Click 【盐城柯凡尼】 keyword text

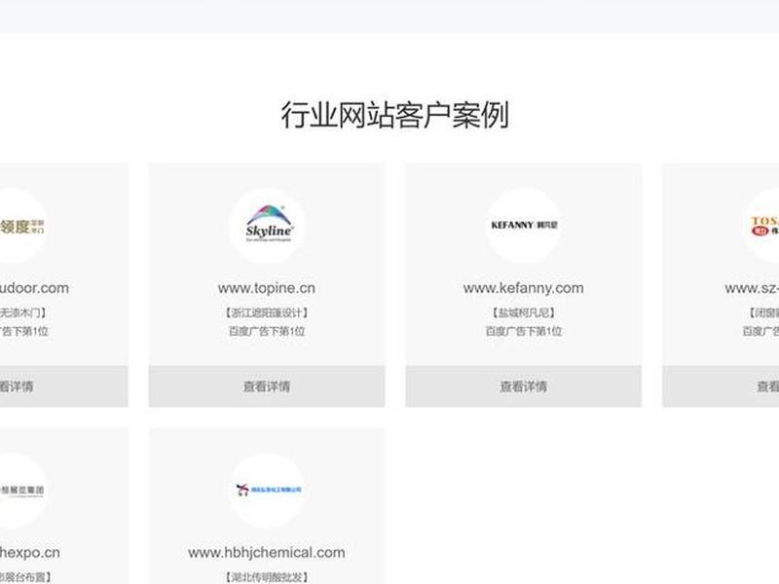coord(524,312)
